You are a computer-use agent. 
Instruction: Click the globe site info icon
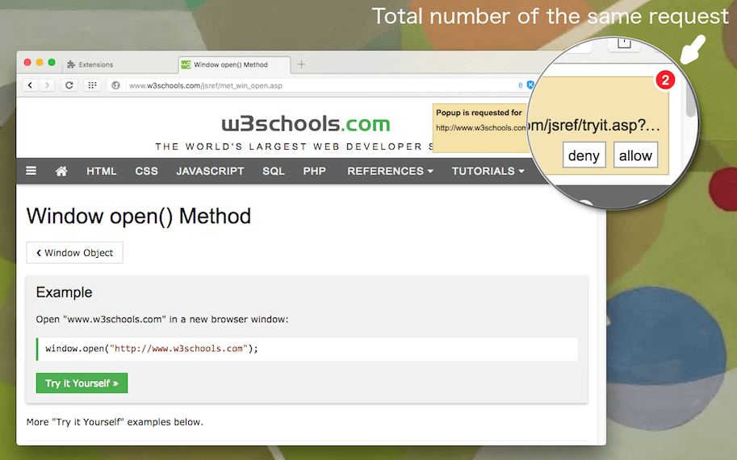pos(115,85)
